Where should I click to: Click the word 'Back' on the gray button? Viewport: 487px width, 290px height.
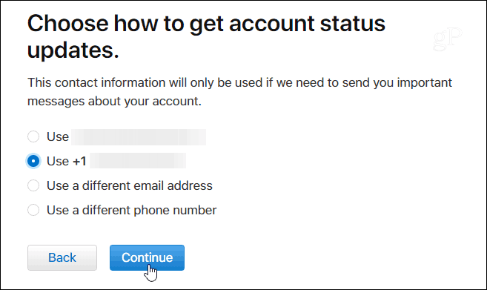click(x=62, y=257)
